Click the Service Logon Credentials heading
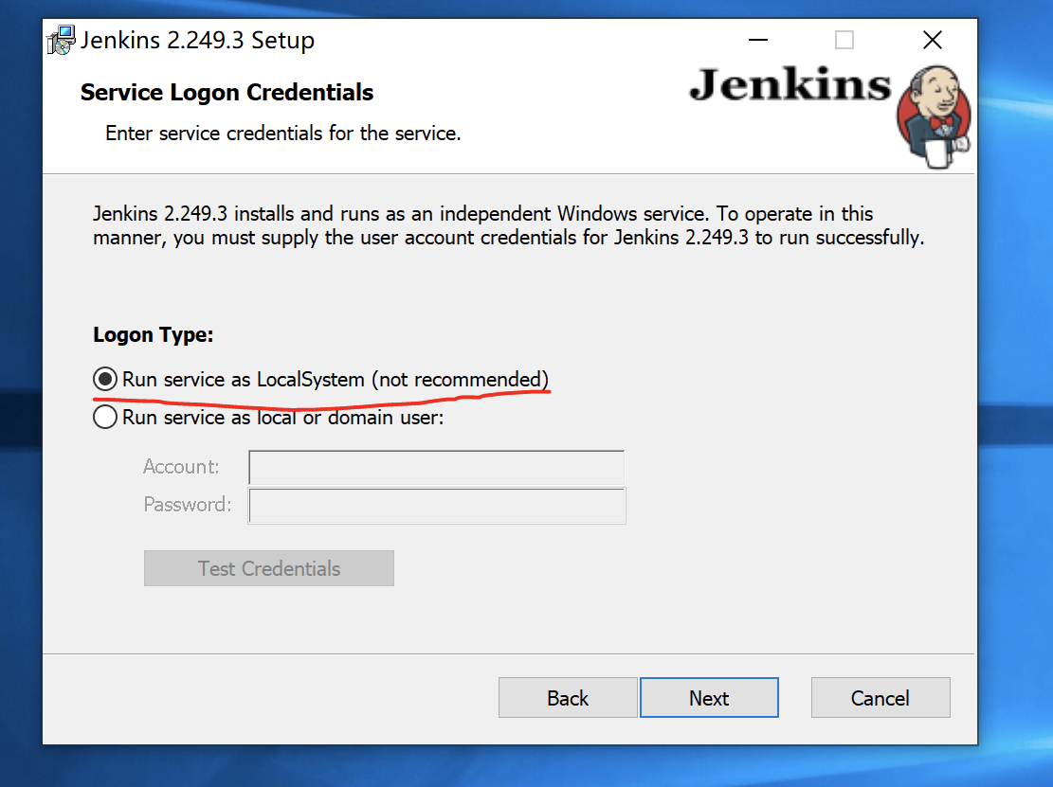Viewport: 1053px width, 787px height. pos(227,92)
